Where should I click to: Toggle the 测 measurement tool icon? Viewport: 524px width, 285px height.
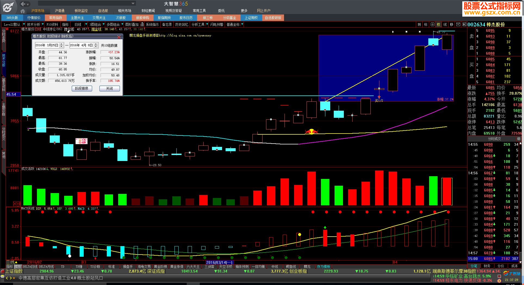(419, 24)
